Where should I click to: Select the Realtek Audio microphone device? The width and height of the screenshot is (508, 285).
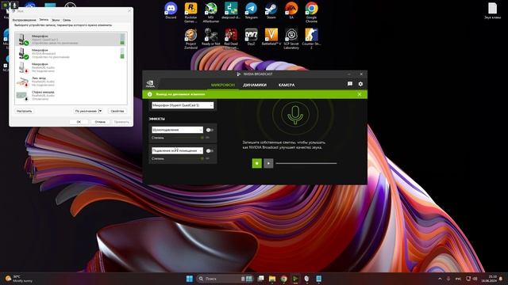tap(71, 67)
